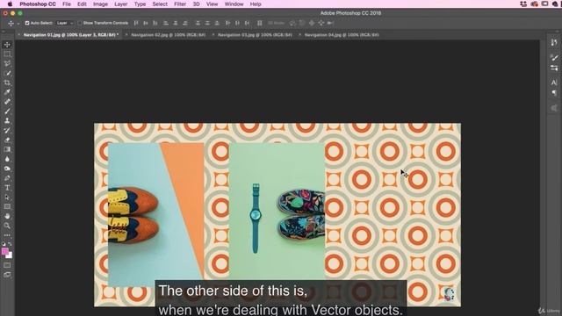Image resolution: width=562 pixels, height=316 pixels.
Task: Click the first align edges option icon
Action: 136,23
